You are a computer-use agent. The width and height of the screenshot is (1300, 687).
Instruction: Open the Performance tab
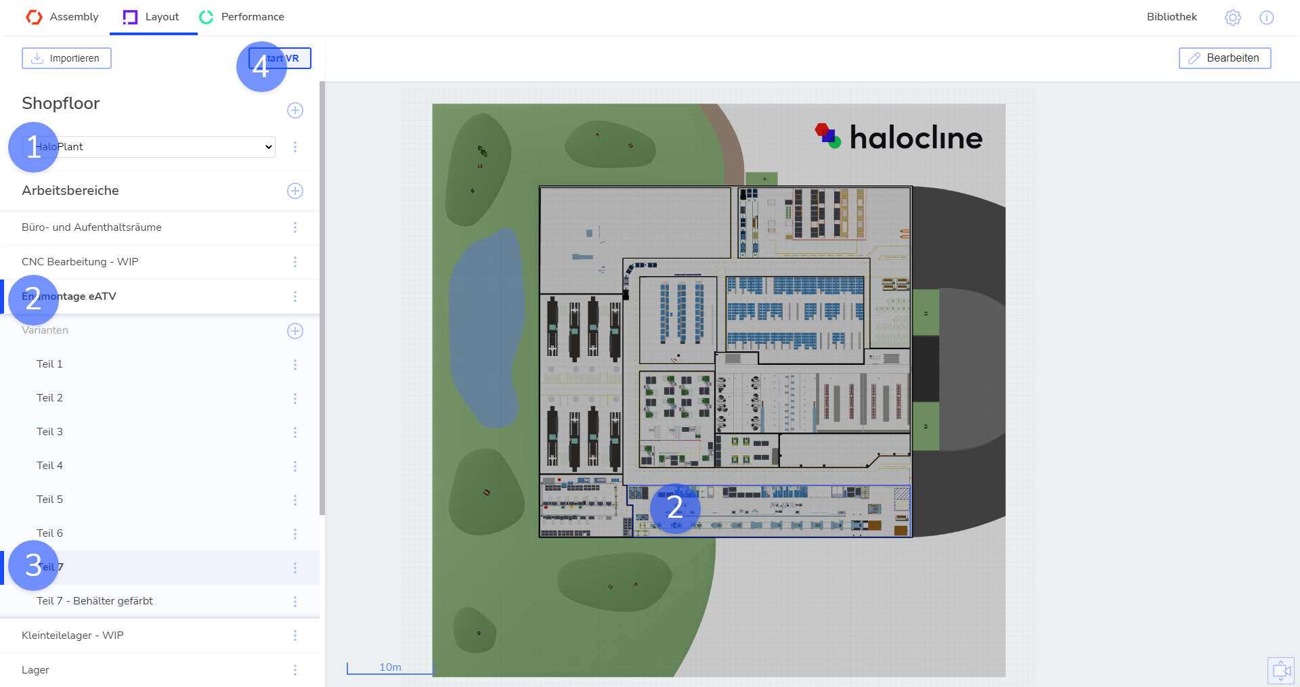pos(242,17)
